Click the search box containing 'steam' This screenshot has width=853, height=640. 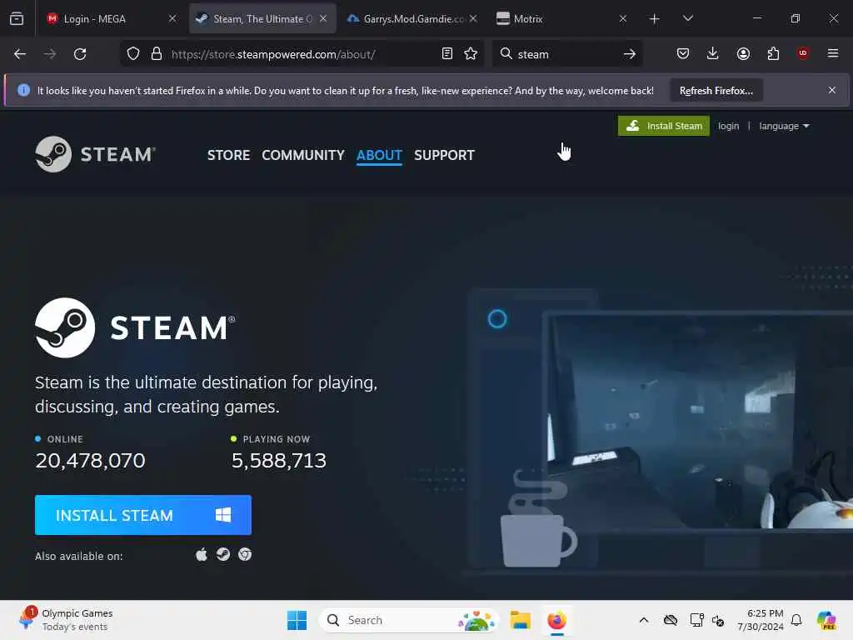click(566, 54)
